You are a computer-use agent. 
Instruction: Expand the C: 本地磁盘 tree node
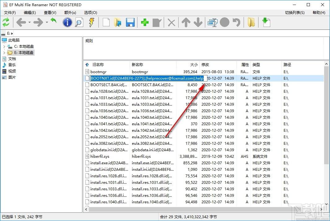point(4,46)
